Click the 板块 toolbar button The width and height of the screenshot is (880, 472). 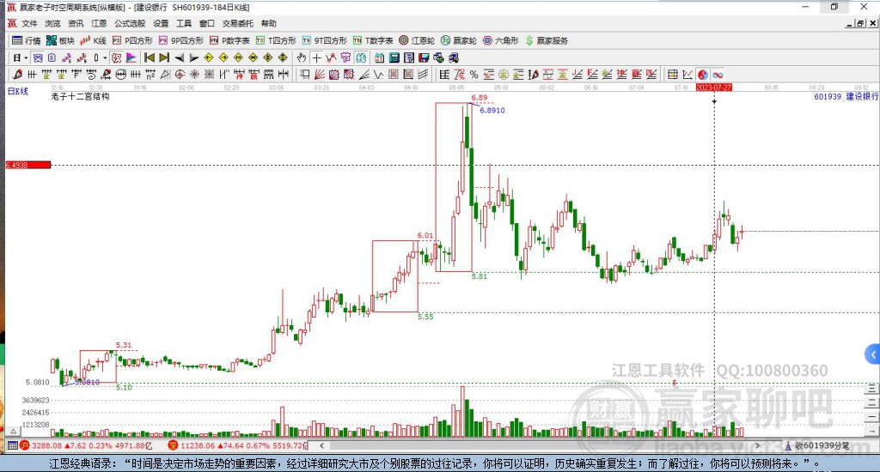60,40
